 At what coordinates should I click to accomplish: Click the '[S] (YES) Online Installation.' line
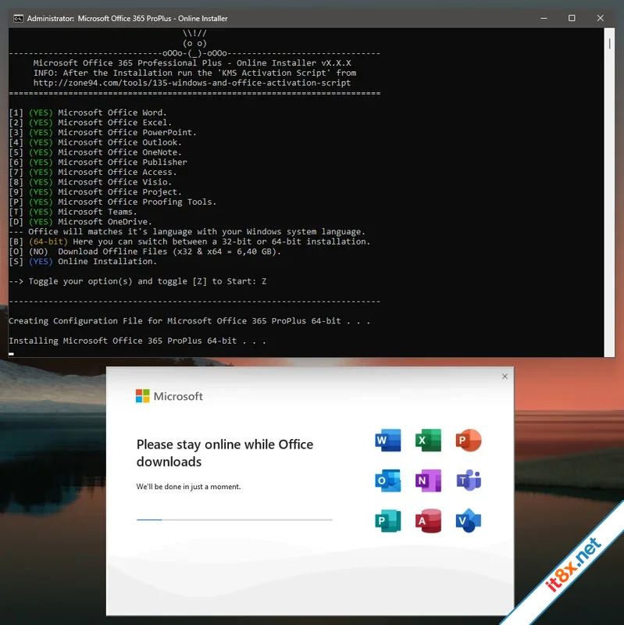pos(83,262)
